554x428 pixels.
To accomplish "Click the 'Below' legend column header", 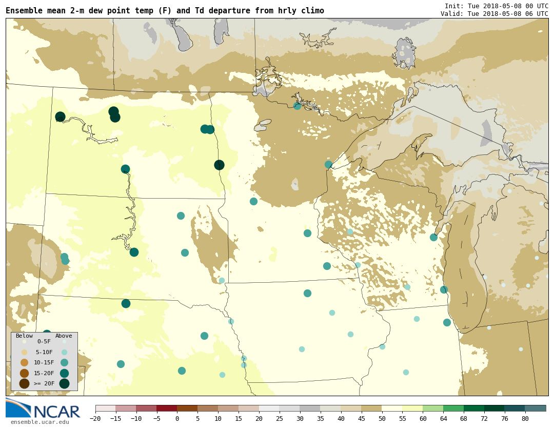I will pyautogui.click(x=24, y=336).
